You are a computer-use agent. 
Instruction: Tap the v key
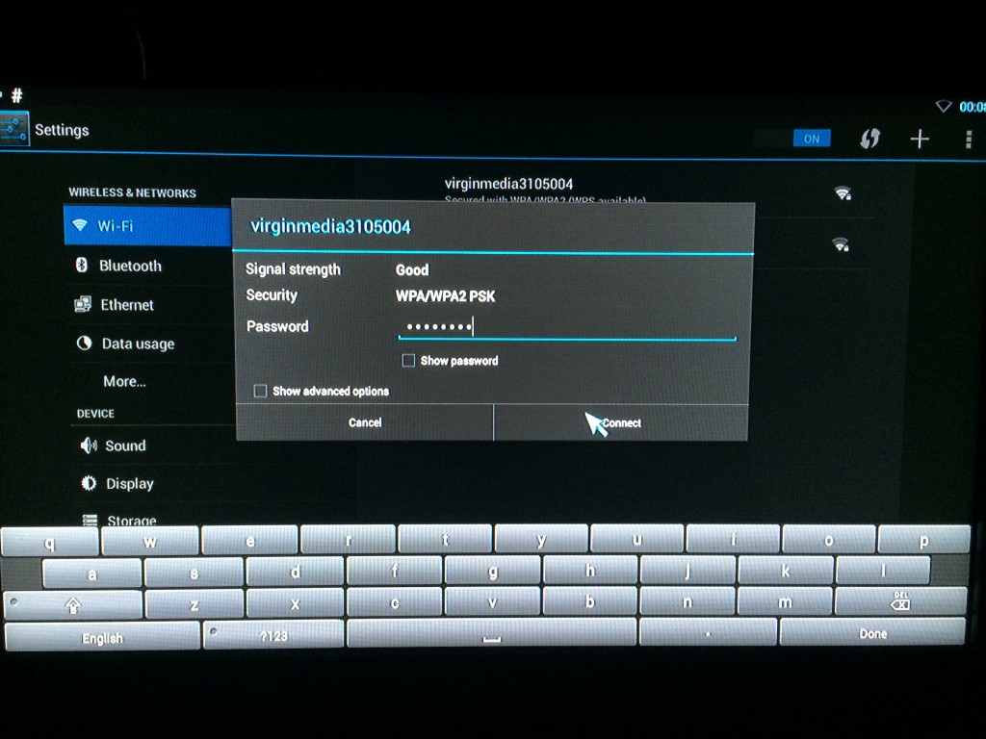[x=492, y=602]
